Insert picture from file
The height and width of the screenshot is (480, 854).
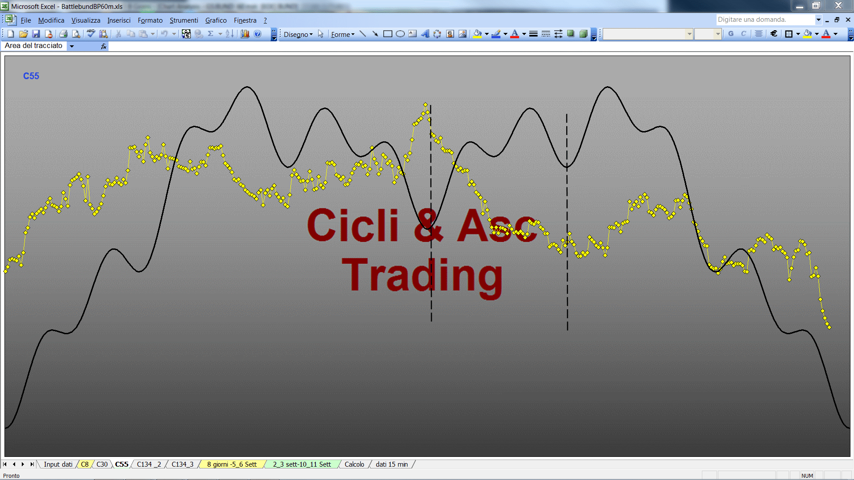click(462, 34)
